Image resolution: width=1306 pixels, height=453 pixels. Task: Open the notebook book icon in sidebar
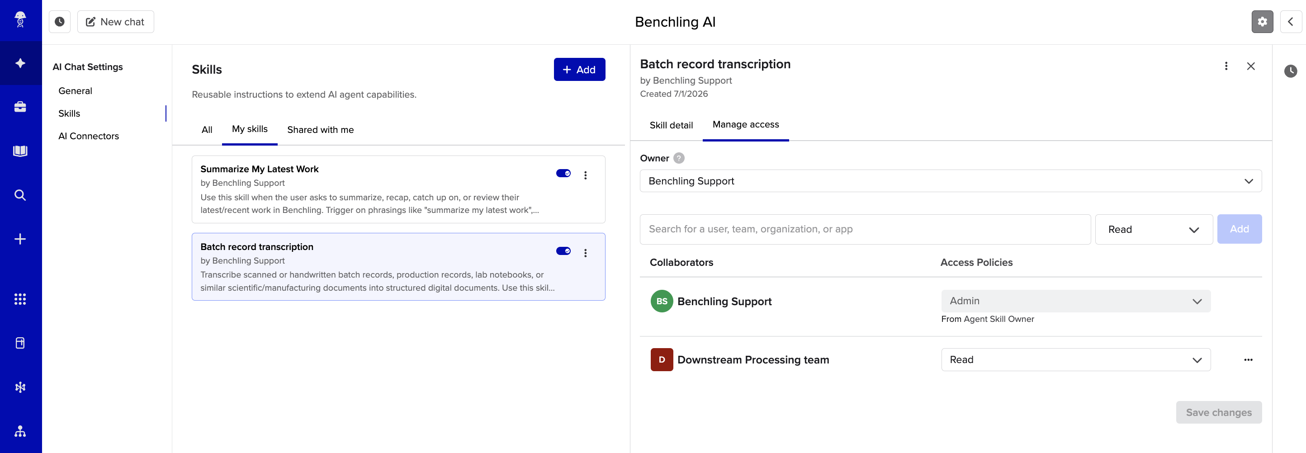[20, 151]
